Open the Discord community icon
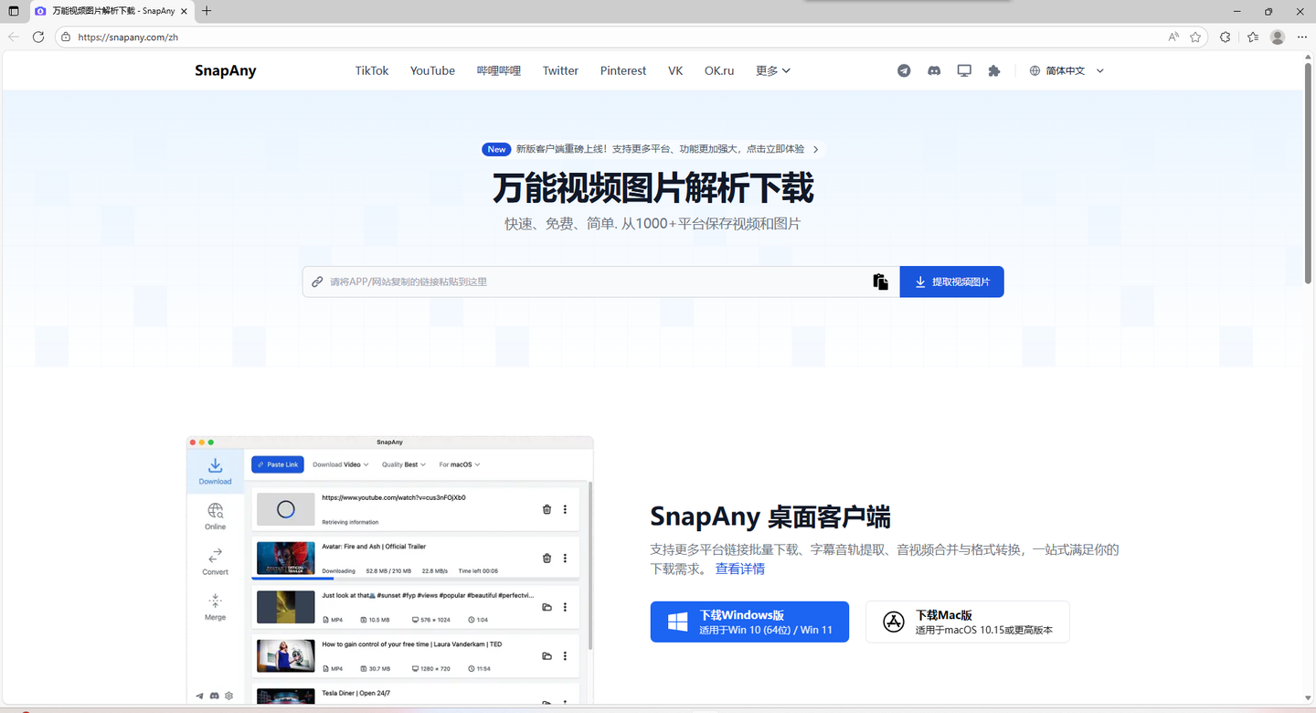Screen dimensions: 1316x713 [934, 70]
